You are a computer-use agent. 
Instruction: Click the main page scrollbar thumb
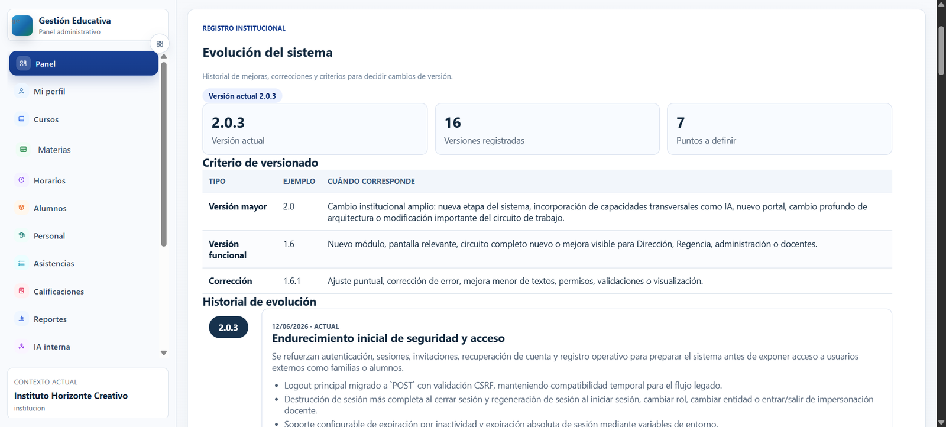941,51
